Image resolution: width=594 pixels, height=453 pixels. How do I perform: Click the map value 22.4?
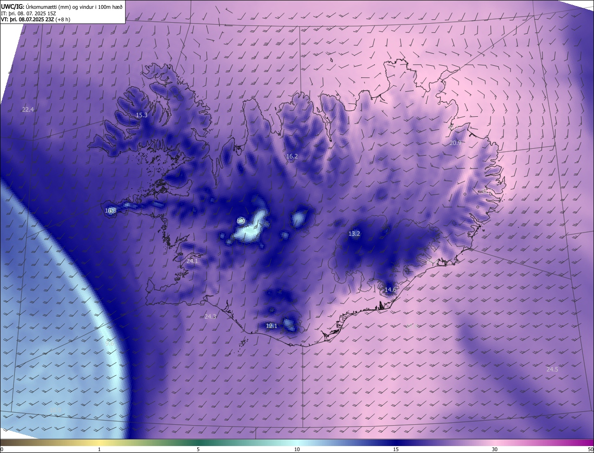click(28, 110)
